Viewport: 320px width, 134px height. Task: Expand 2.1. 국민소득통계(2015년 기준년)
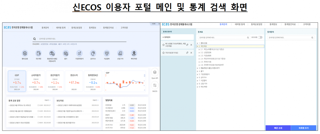(x=199, y=49)
